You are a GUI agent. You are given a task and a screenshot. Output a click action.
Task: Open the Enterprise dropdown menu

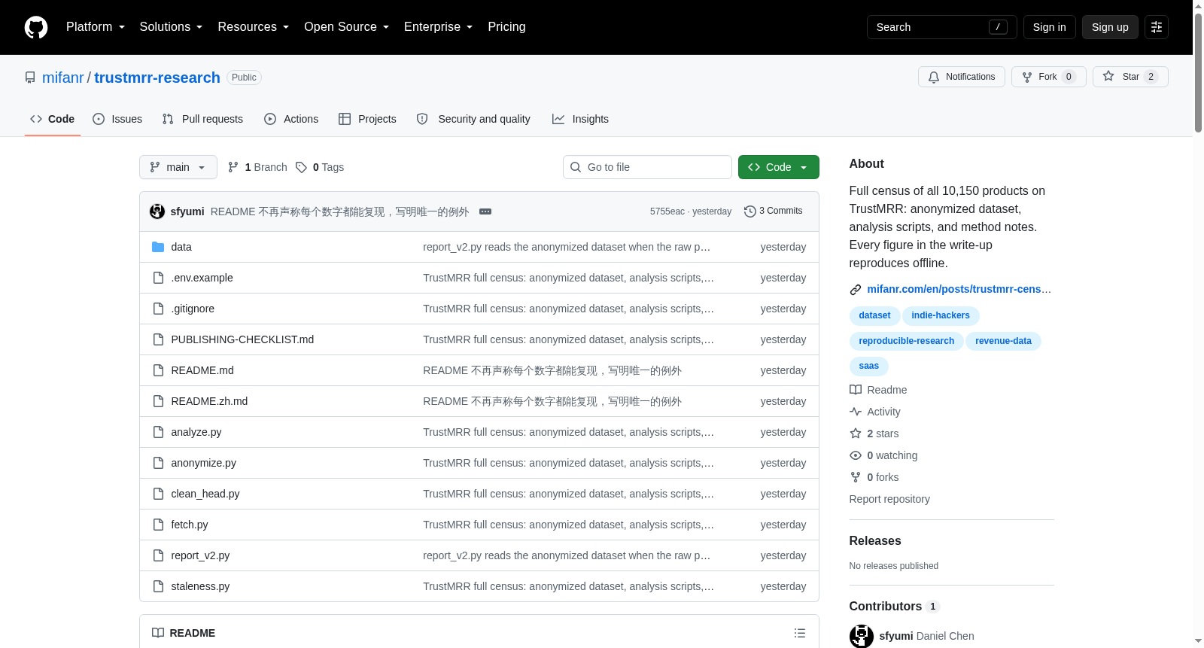click(439, 27)
